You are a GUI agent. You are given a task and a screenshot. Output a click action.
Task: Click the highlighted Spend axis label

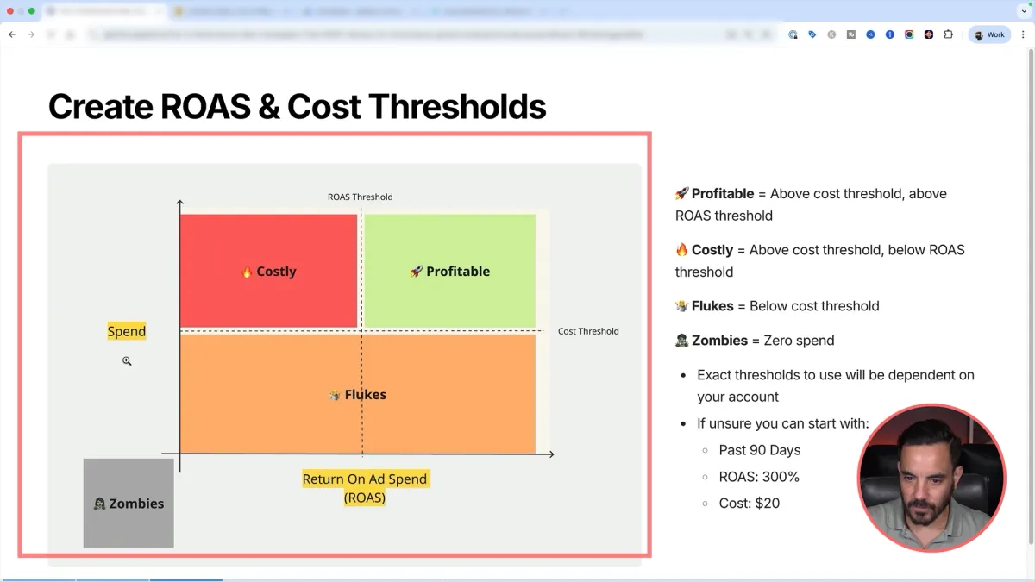click(127, 331)
